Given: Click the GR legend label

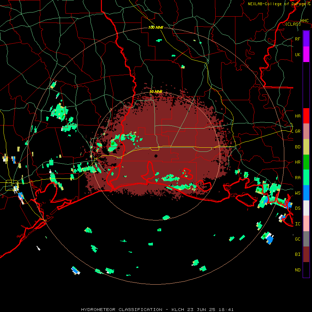Looking at the screenshot, I should [x=298, y=131].
